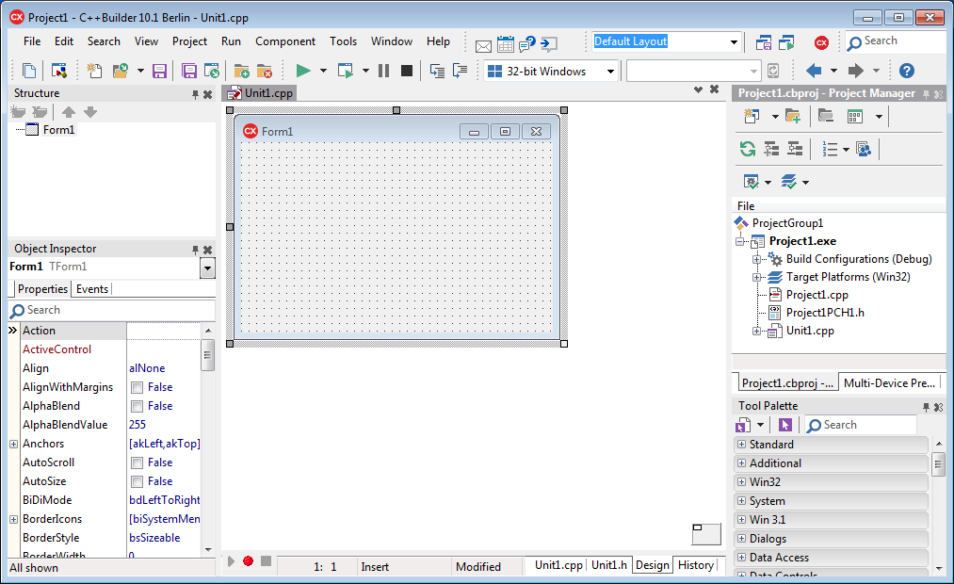Image resolution: width=954 pixels, height=584 pixels.
Task: Click Remove file from project icon
Action: 265,71
